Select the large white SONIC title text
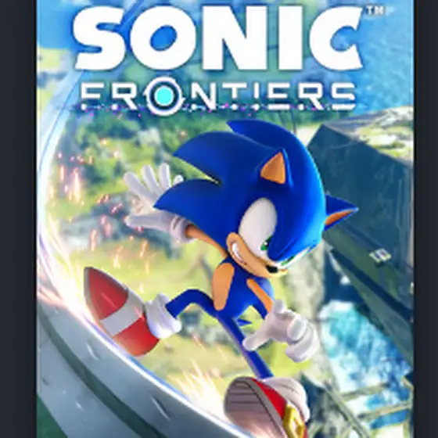Screen dimensions: 438x438 tap(217, 37)
